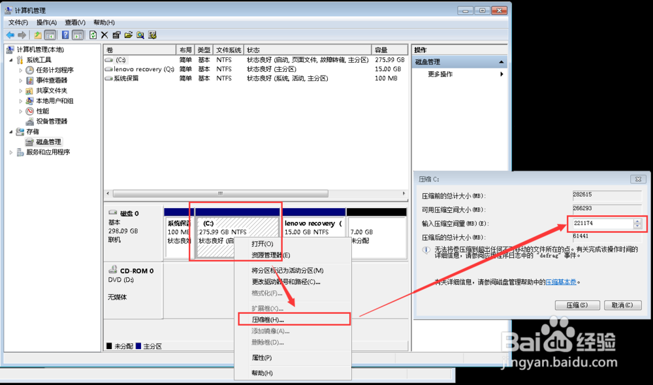
Task: Select the 共享文件夹 folder icon
Action: coord(29,91)
